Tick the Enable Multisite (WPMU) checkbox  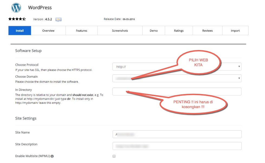pos(114,156)
